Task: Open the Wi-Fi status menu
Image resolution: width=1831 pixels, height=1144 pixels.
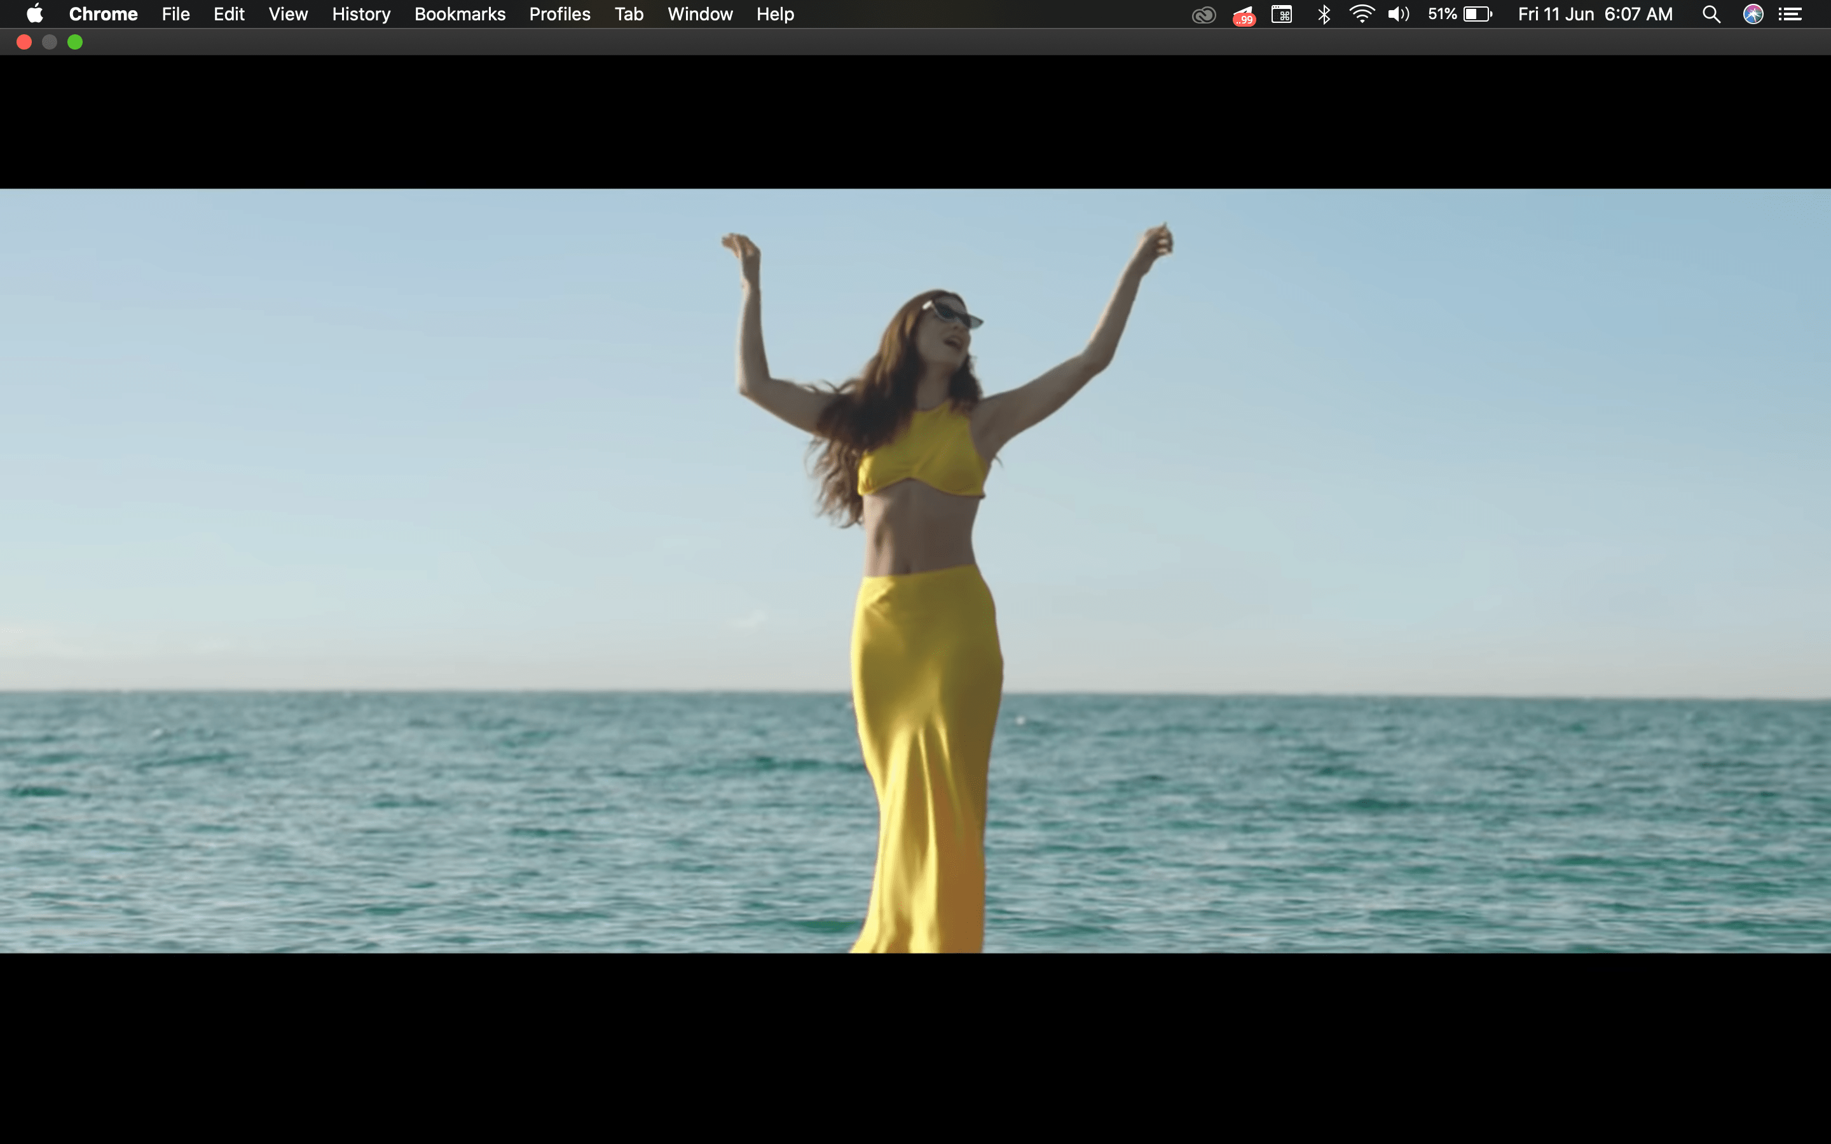Action: [x=1361, y=15]
